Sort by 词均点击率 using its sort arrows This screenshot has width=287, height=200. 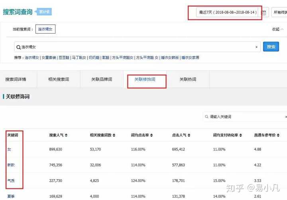[152, 135]
